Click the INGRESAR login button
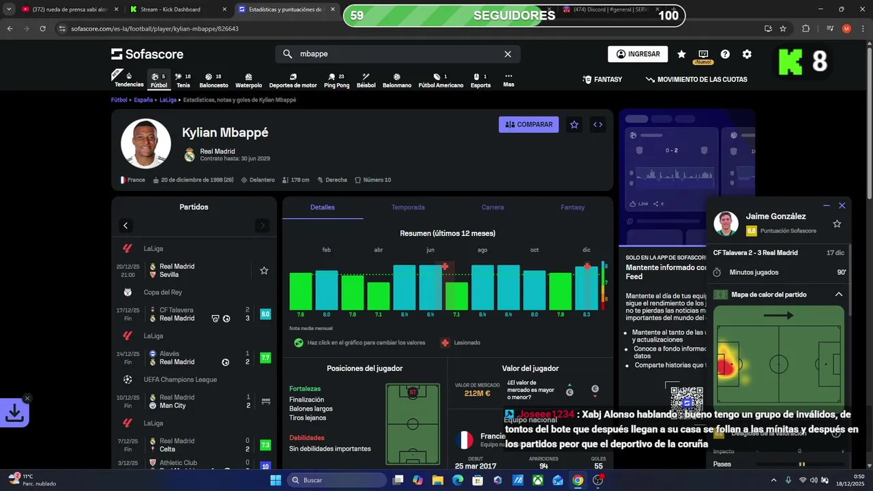Viewport: 873px width, 491px height. (638, 54)
